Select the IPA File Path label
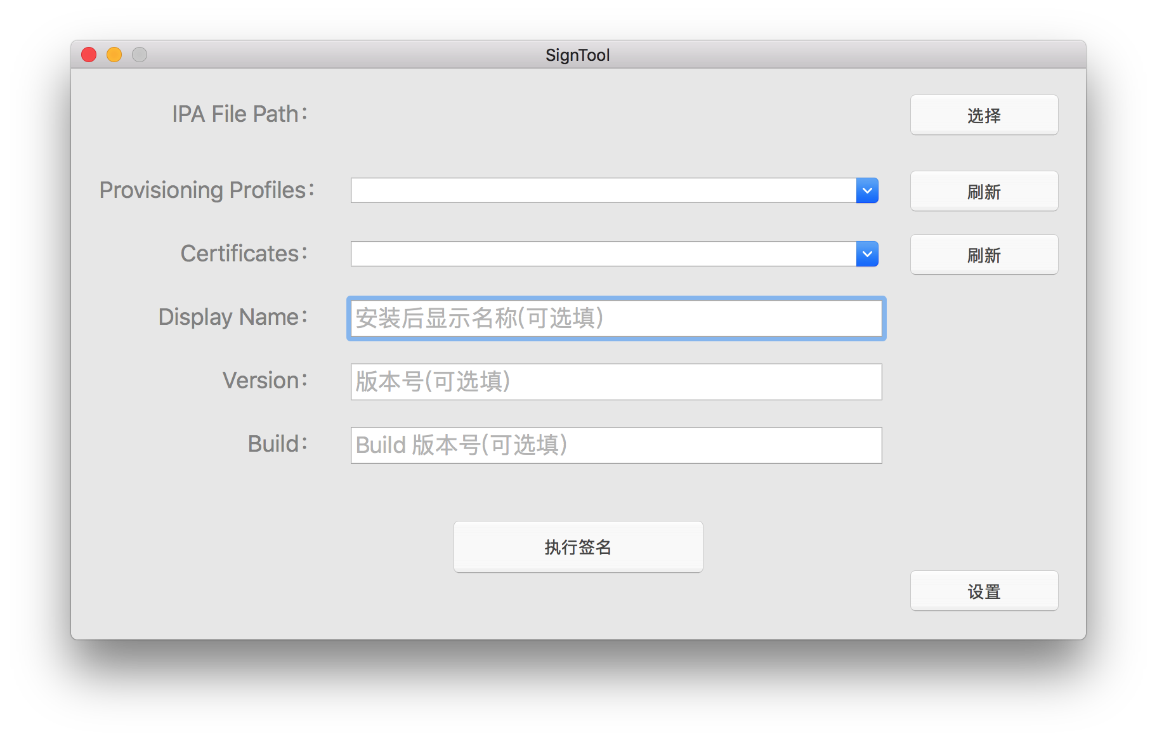The image size is (1157, 741). click(240, 114)
